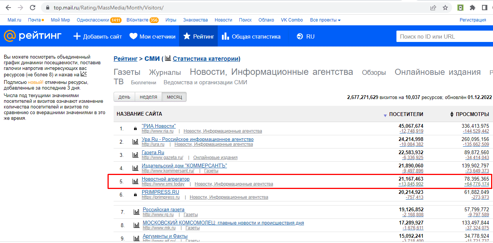Open the browser extensions puzzle icon
This screenshot has height=243, width=493.
coord(473,8)
